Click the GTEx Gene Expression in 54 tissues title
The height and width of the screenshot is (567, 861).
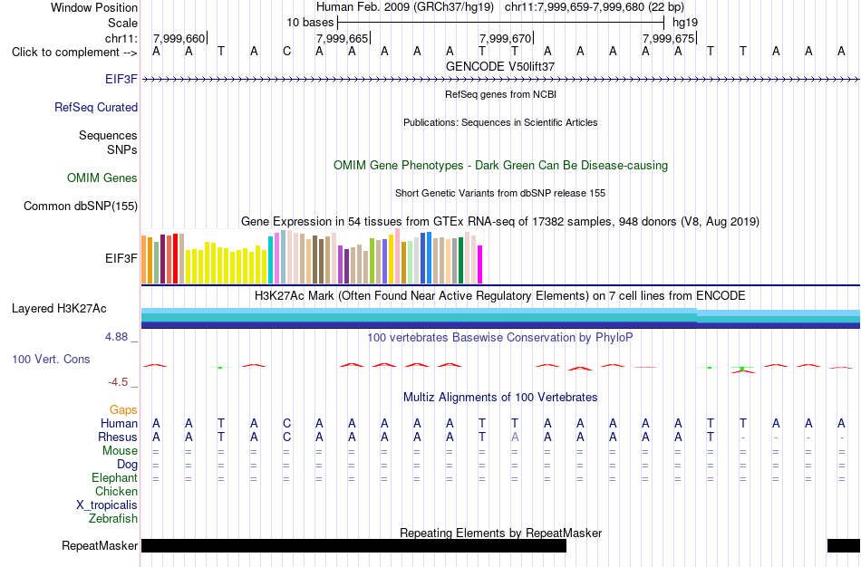pyautogui.click(x=500, y=221)
